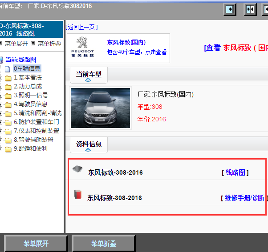This screenshot has height=252, width=268.
Task: Click the gray chip icon beside 线路图 row
Action: [77, 169]
